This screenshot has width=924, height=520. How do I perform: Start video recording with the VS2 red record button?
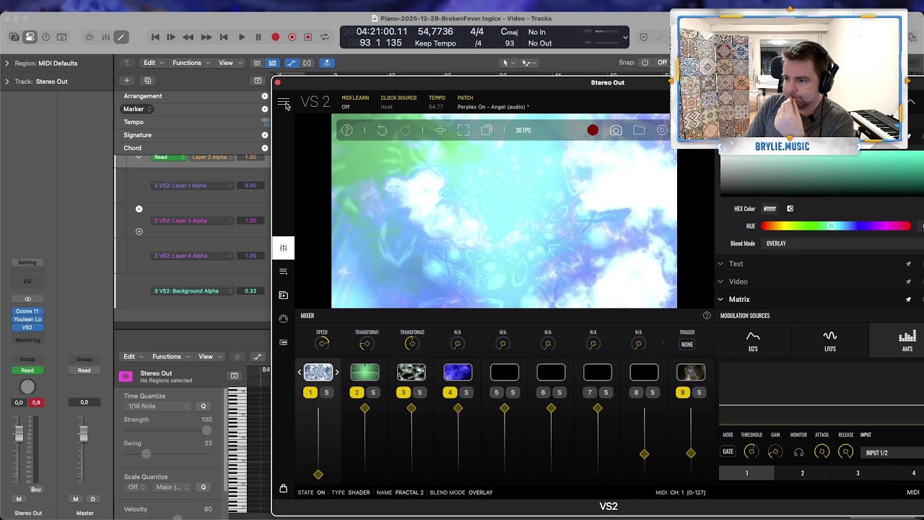[x=593, y=130]
